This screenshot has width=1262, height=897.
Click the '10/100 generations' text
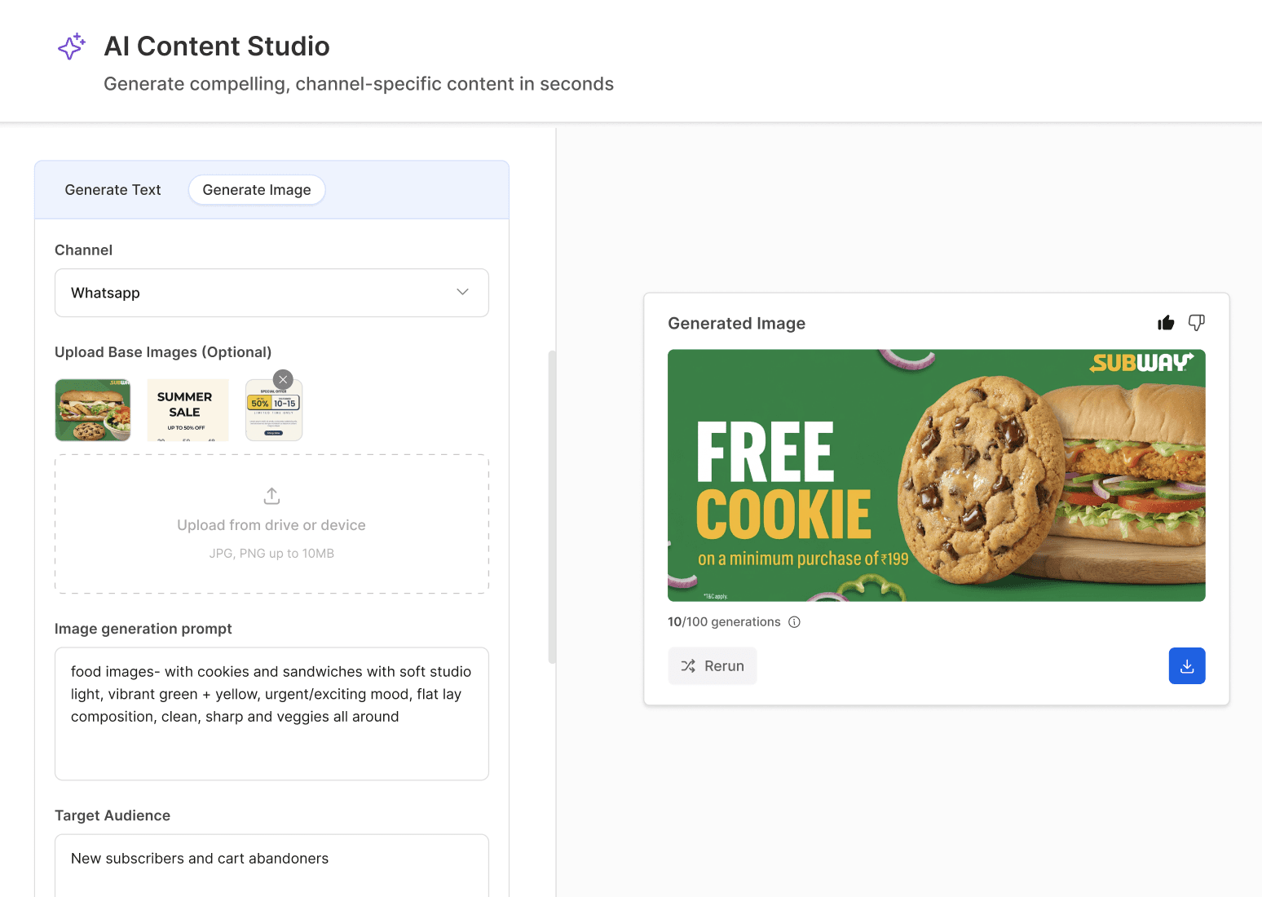[724, 622]
